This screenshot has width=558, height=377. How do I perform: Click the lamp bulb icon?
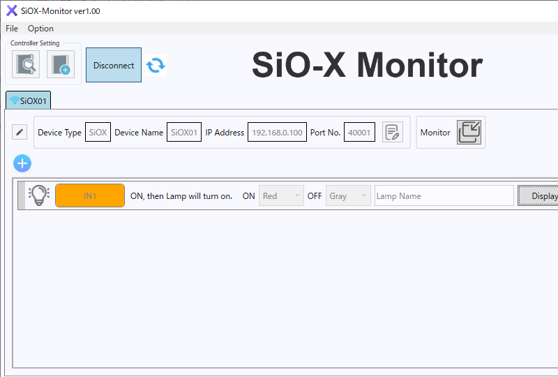pos(39,195)
